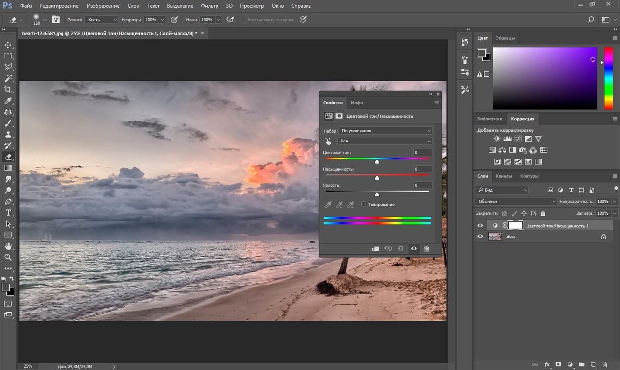Screen dimensions: 620x370
Task: Add a Color Balance adjustment via scales icon
Action: click(x=502, y=150)
